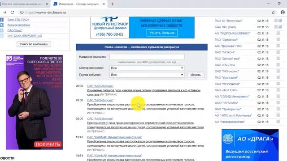Click the ПОЛУЧИТЬ button in ad banner
Viewport: 287px width, 161px height.
click(x=48, y=144)
